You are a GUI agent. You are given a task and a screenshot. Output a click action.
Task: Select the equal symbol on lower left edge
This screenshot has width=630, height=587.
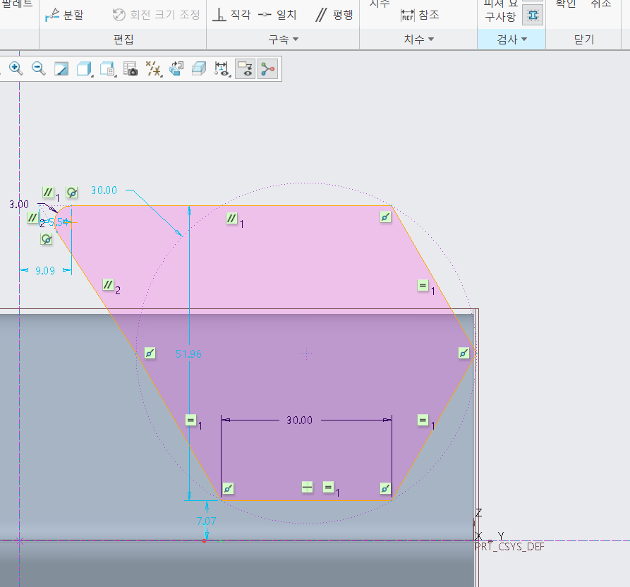(191, 420)
